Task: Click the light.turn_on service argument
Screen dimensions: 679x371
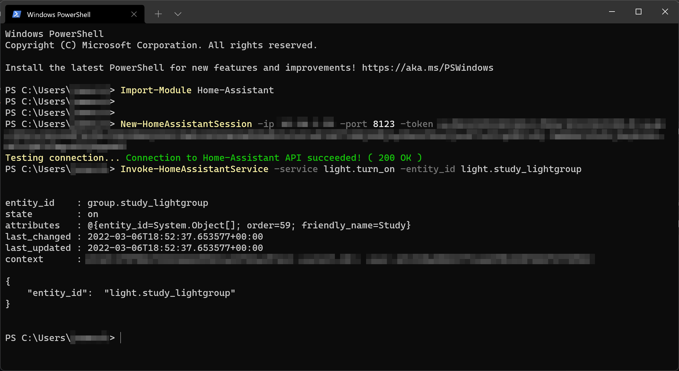Action: (x=359, y=169)
